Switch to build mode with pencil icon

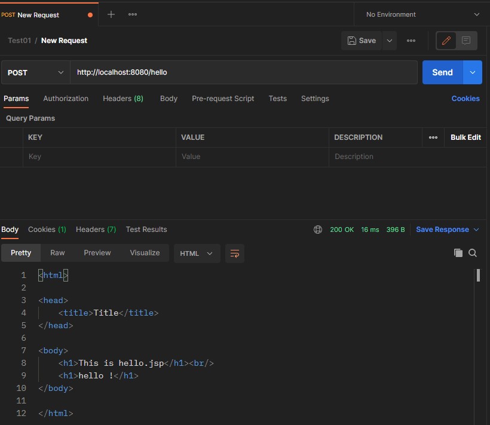[446, 41]
